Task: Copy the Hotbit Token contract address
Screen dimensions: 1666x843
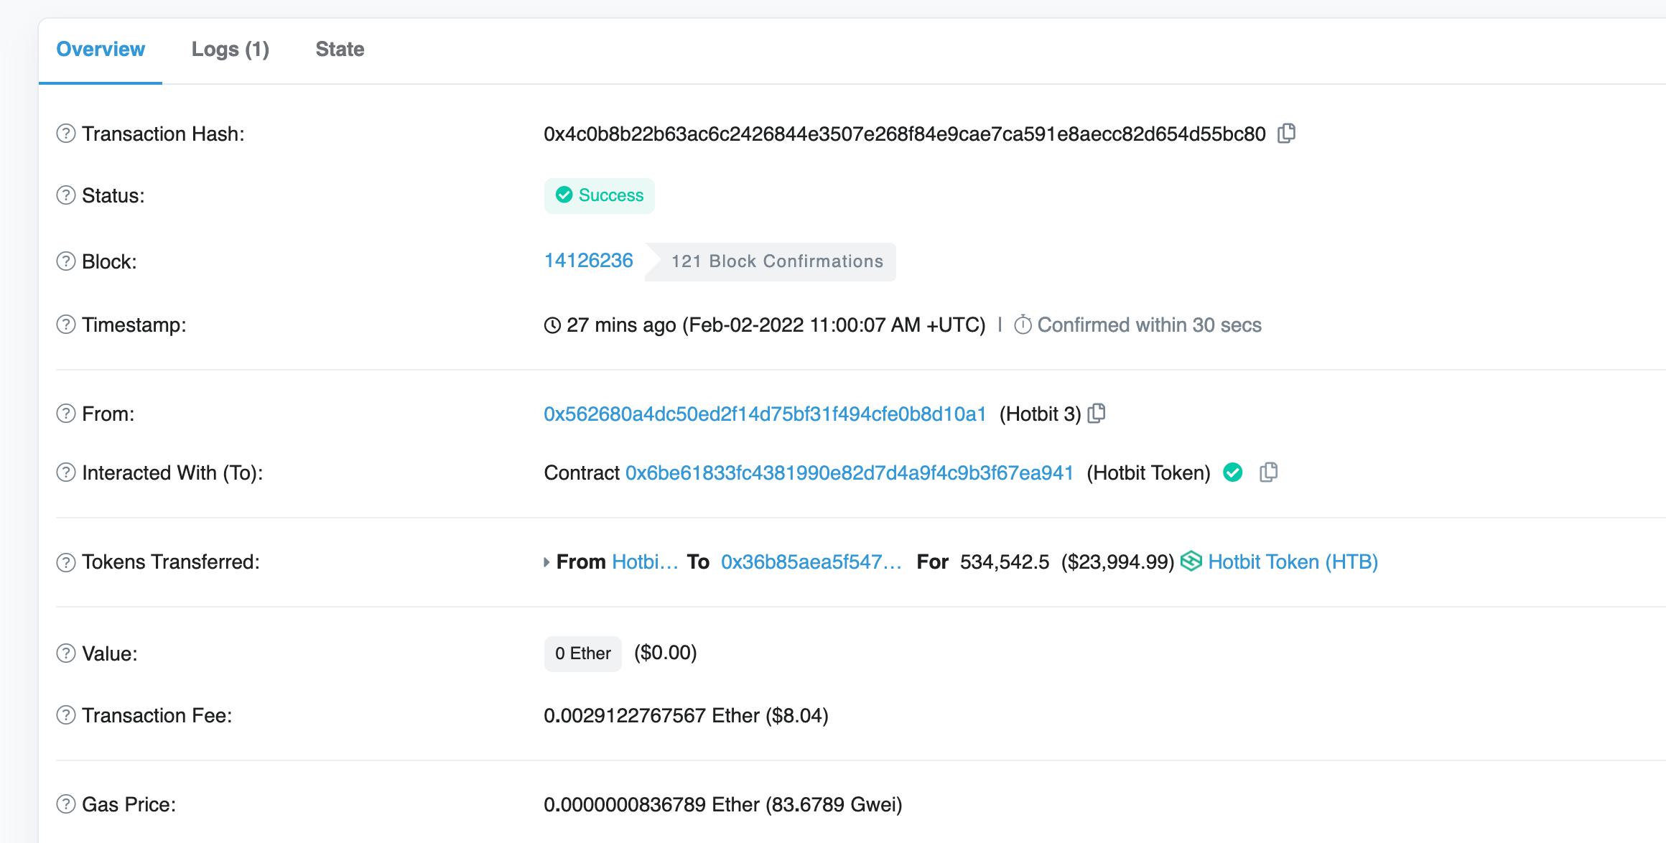Action: (x=1269, y=472)
